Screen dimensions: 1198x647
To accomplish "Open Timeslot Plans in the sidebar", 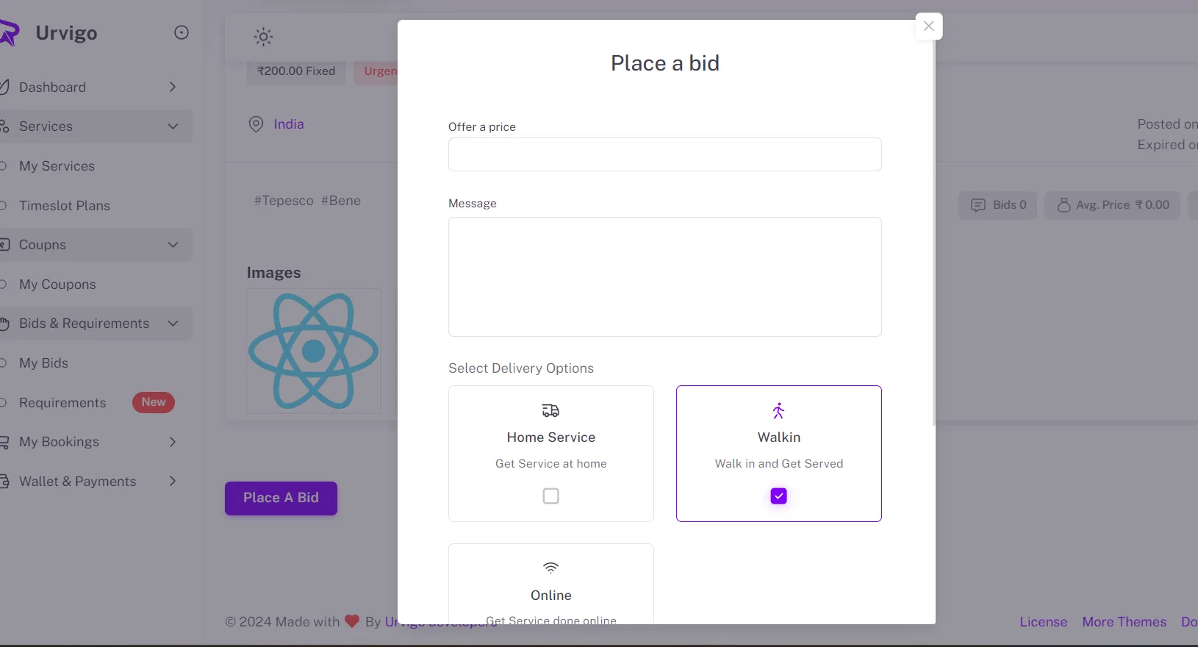I will point(65,206).
